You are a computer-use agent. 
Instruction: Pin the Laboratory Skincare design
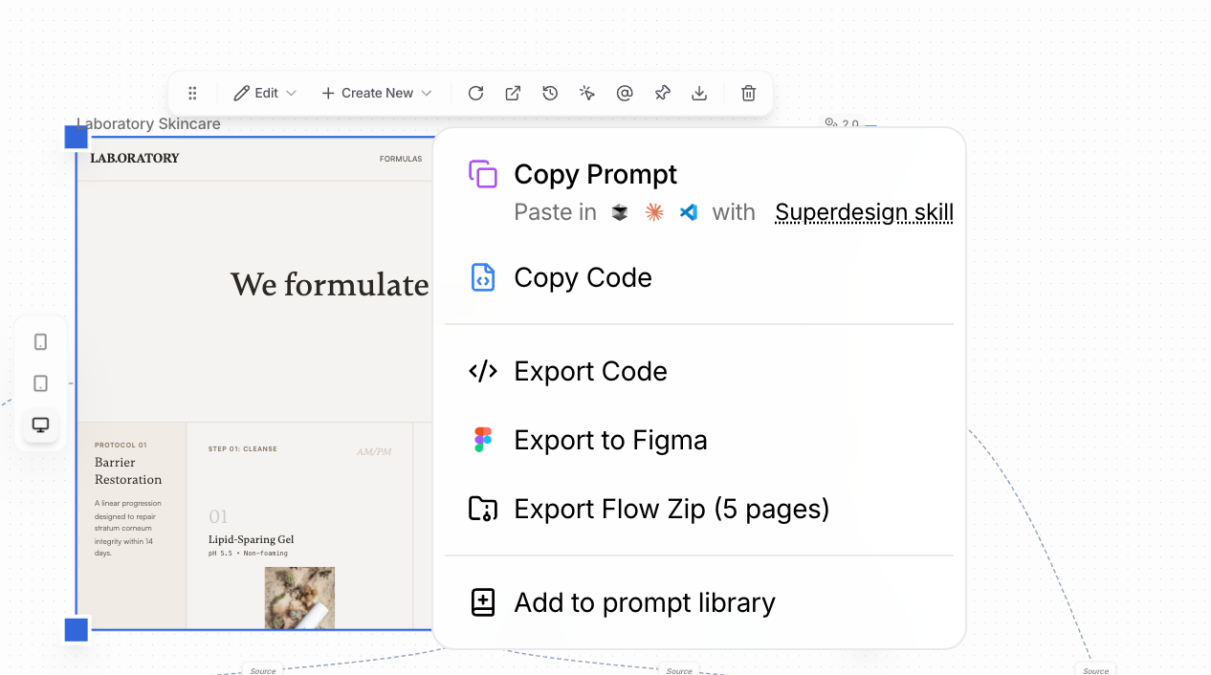662,93
